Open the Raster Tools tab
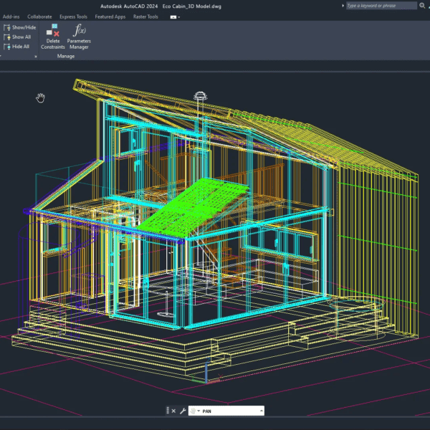This screenshot has width=430, height=430. point(145,16)
